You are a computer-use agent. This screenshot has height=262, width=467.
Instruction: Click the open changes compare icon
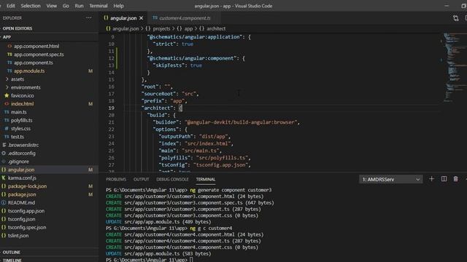pyautogui.click(x=455, y=18)
